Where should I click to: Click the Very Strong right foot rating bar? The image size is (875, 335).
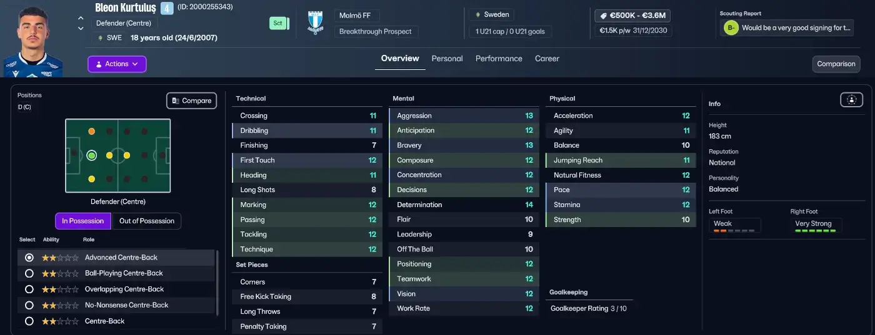[816, 231]
